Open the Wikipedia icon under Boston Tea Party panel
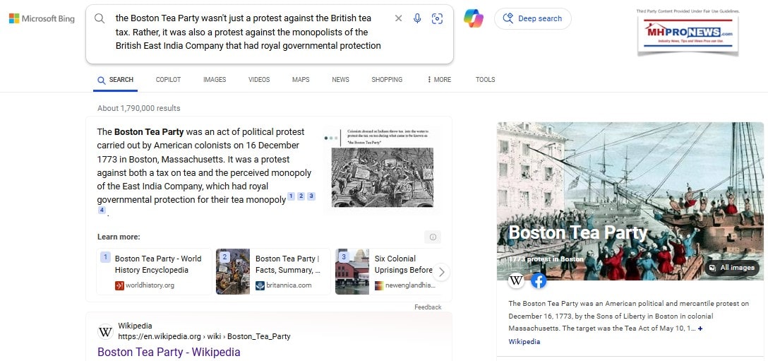The height and width of the screenshot is (361, 768). coord(517,280)
